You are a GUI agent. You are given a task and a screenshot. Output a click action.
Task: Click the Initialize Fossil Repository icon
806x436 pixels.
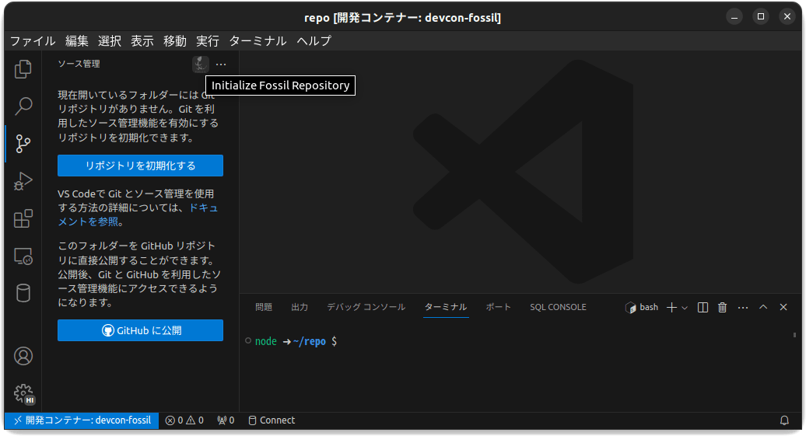coord(201,65)
